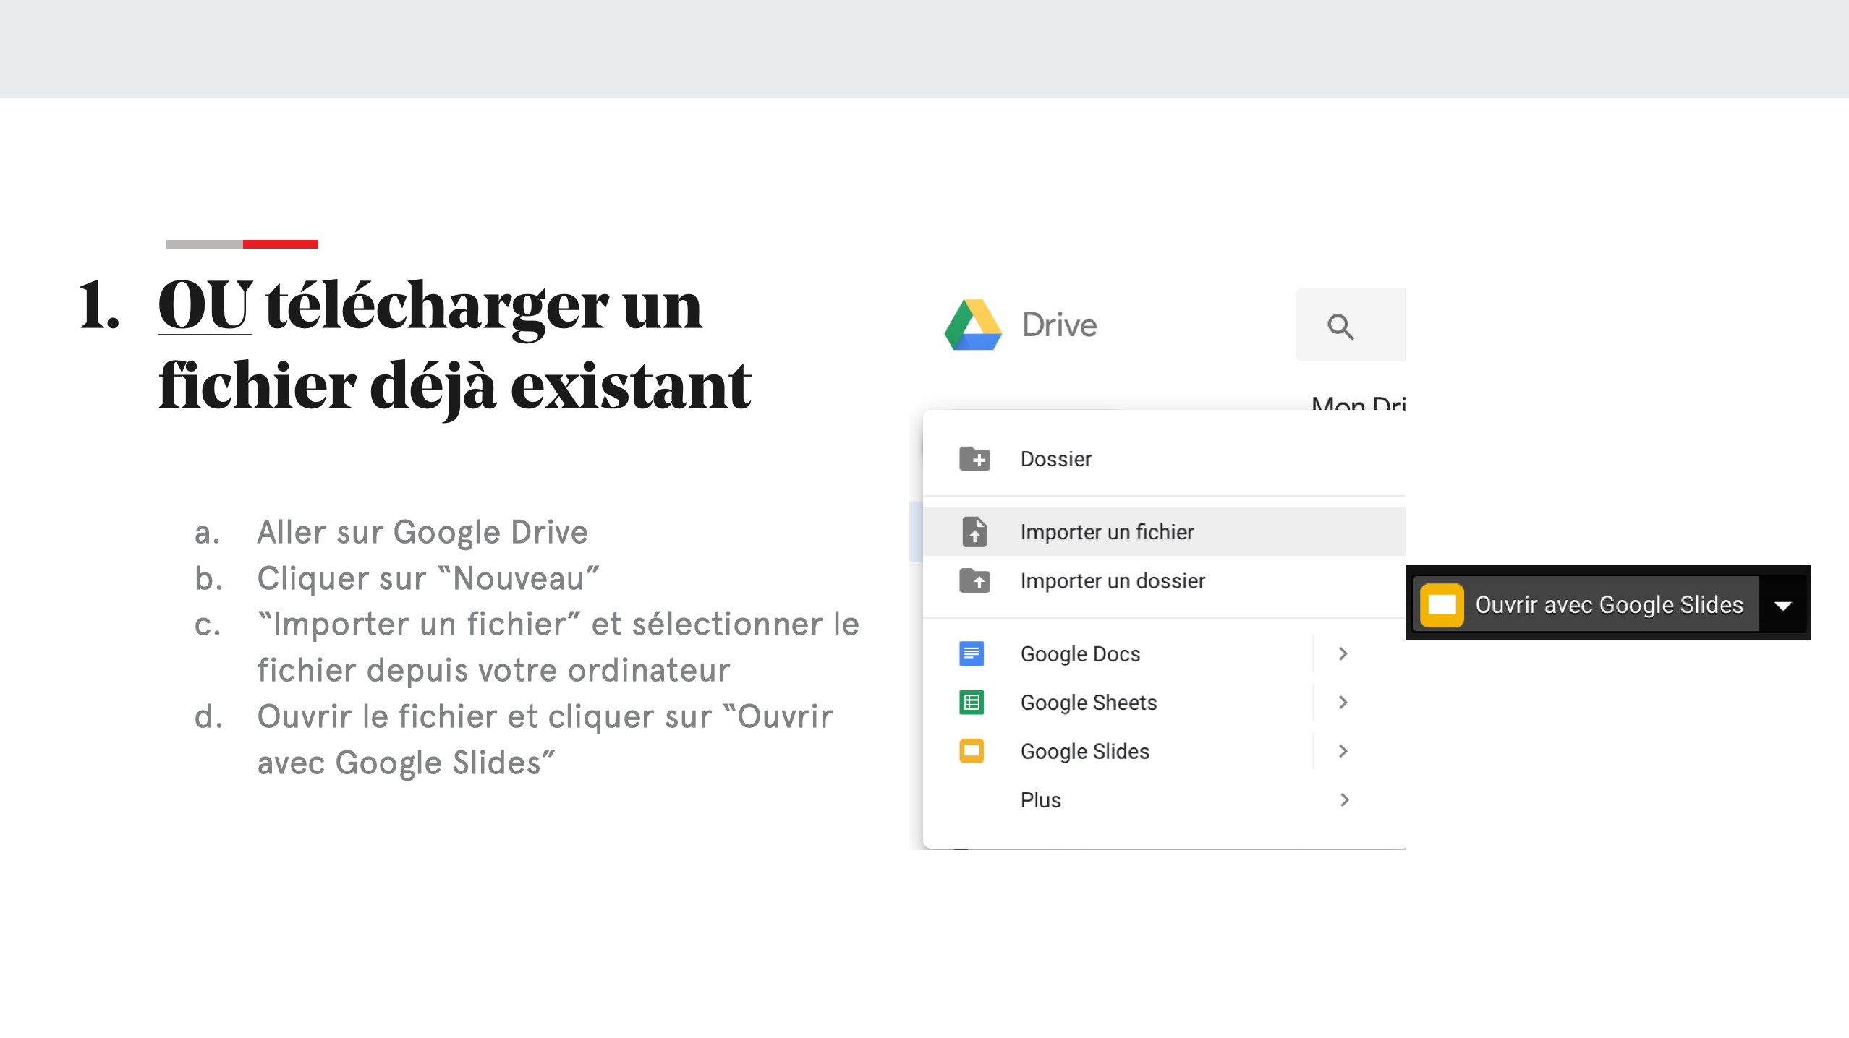Click the text fichier depuis votre ordinateur
This screenshot has width=1849, height=1038.
pos(493,670)
